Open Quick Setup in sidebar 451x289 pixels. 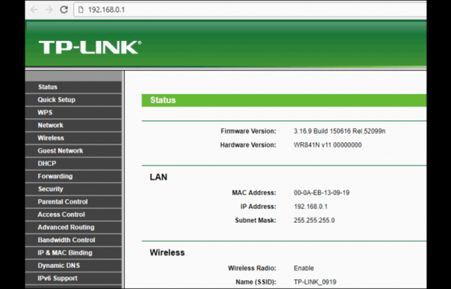coord(73,100)
